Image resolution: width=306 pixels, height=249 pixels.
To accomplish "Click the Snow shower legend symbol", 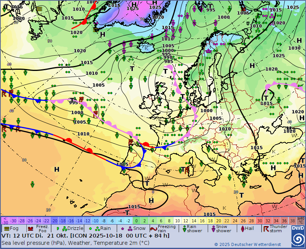I will pos(213,229).
